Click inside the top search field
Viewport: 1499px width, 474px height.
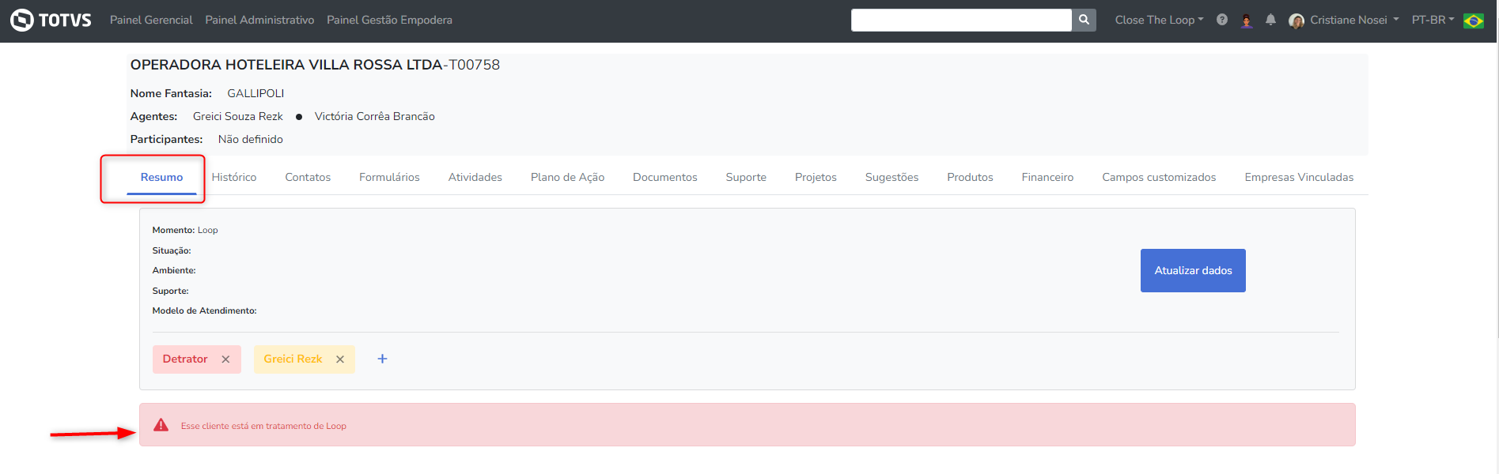click(961, 20)
